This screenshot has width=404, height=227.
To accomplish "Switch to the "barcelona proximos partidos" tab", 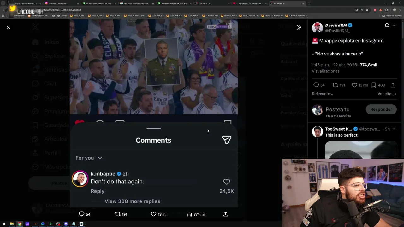I will coord(137,3).
